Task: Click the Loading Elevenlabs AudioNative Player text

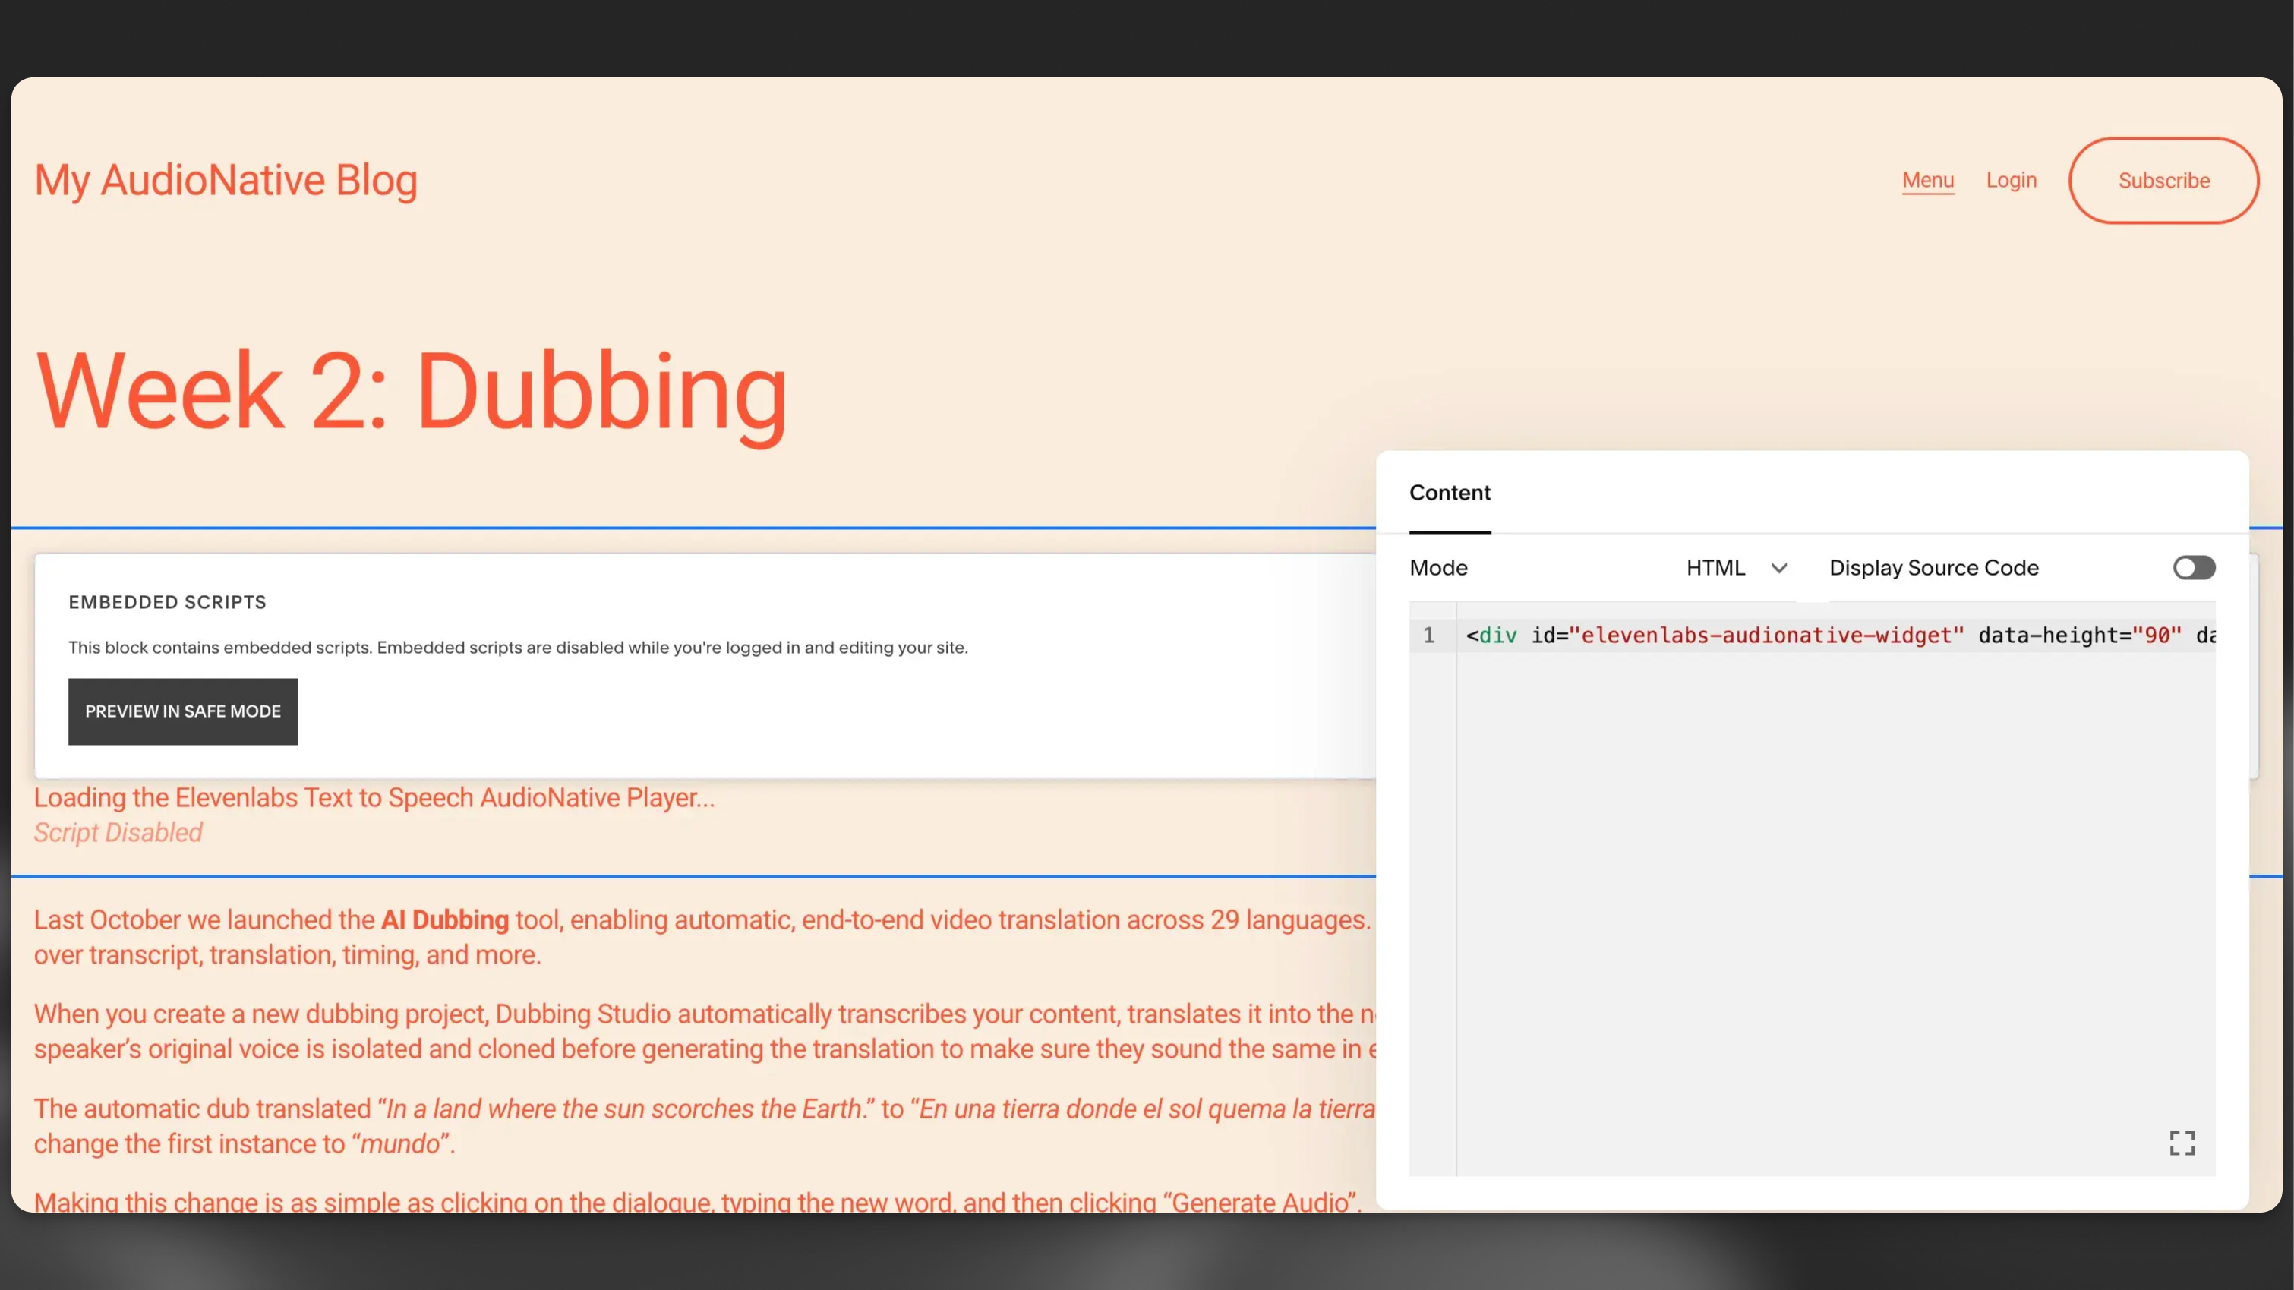Action: [x=374, y=796]
